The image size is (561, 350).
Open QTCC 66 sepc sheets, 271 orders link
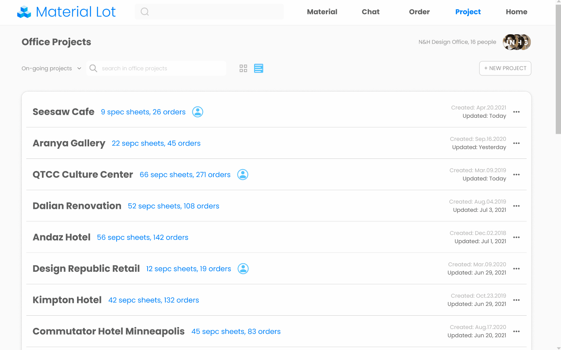185,175
